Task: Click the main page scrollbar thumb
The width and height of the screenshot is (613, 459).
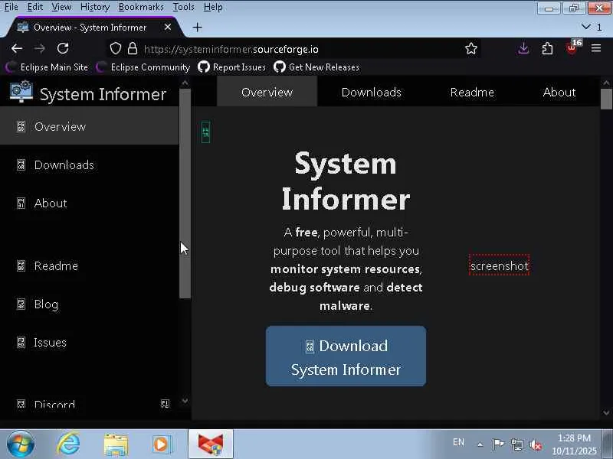Action: 606,99
